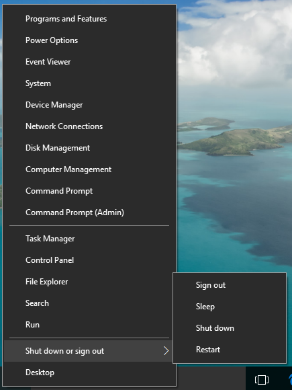Expand the Shut down or sign out arrow

(166, 351)
